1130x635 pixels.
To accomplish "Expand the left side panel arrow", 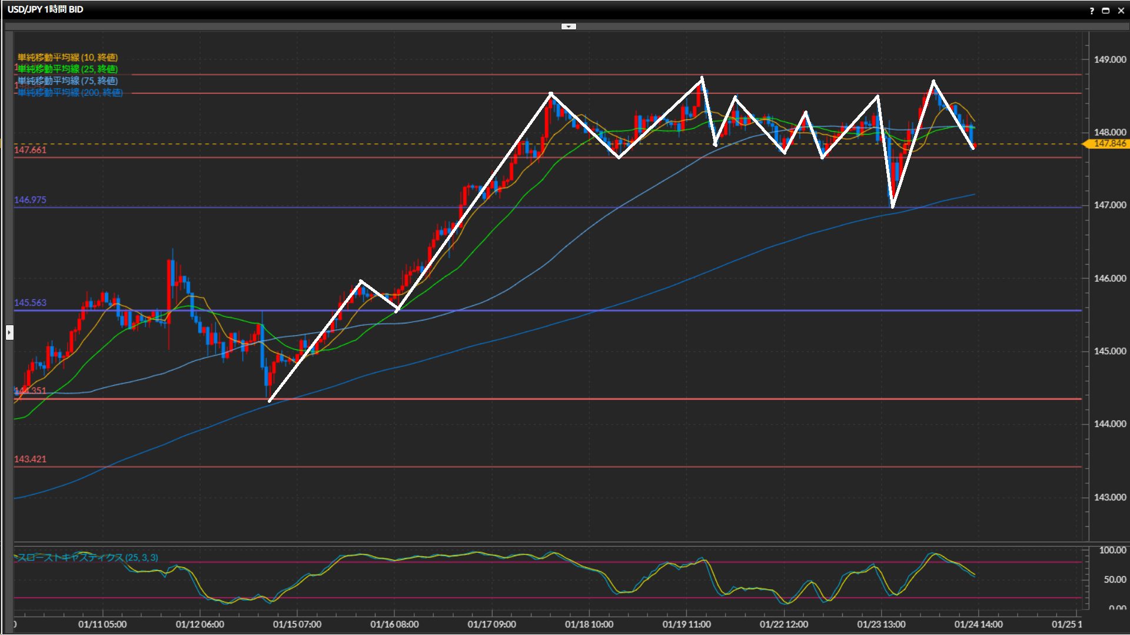I will click(9, 333).
